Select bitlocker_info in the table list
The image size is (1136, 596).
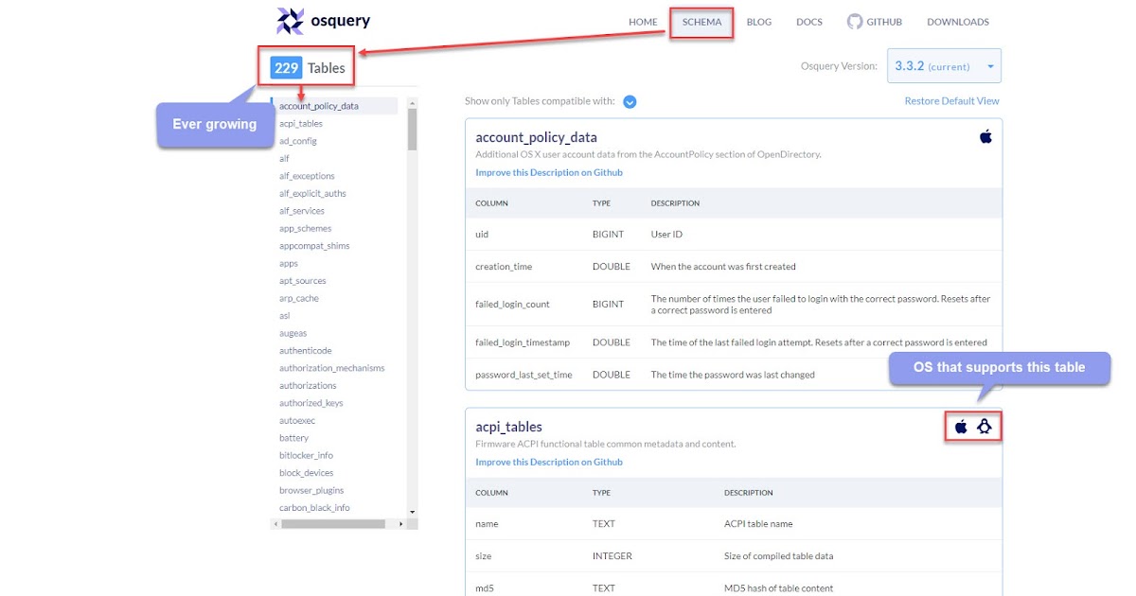click(x=306, y=456)
